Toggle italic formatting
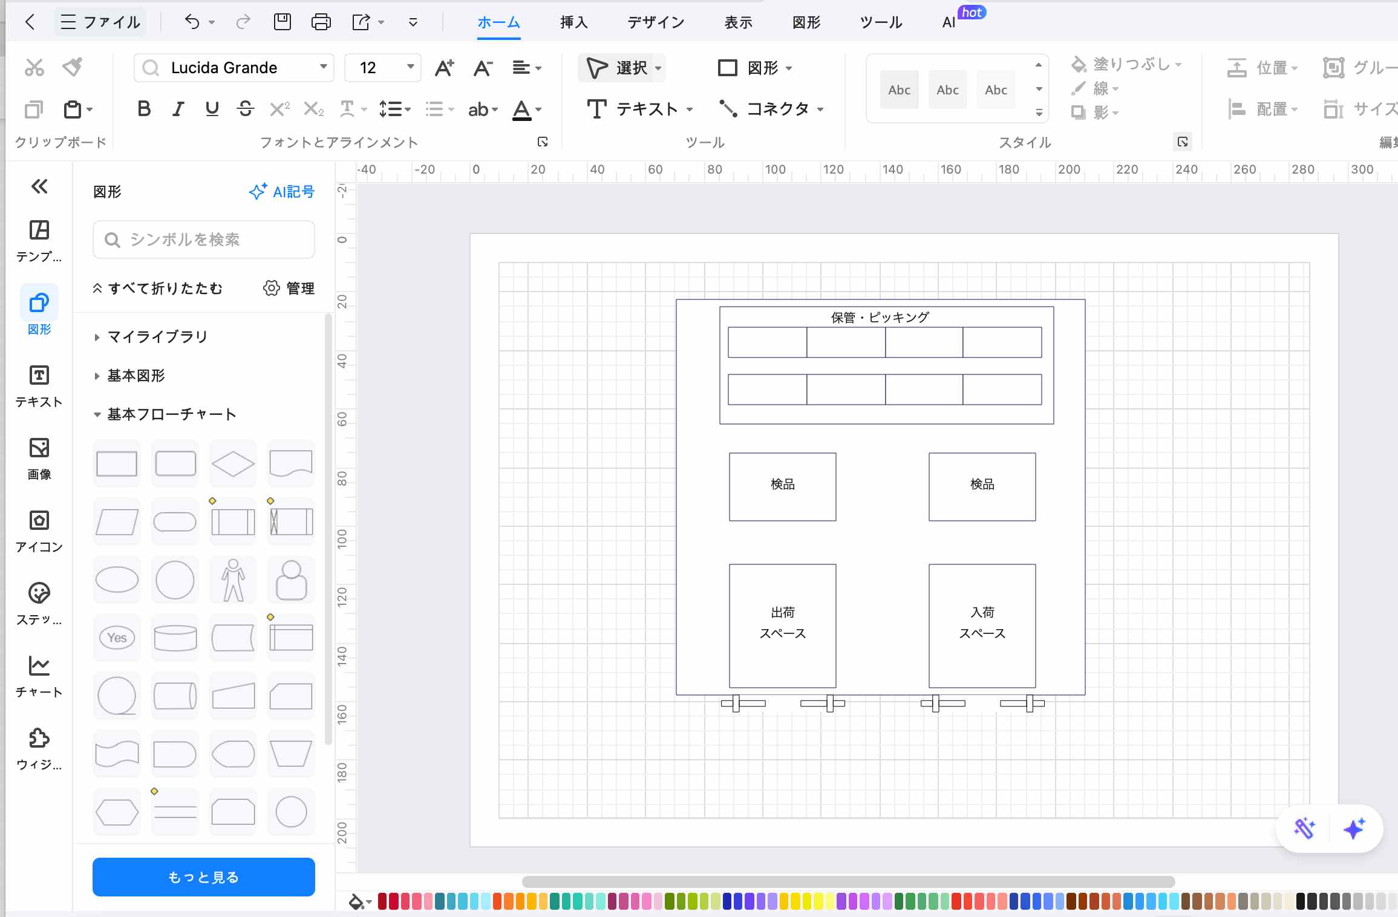 click(178, 109)
